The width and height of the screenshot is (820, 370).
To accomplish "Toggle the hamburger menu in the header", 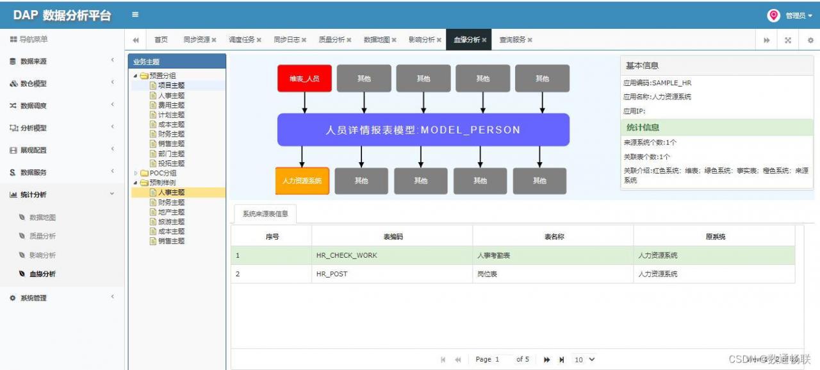I will pos(135,15).
